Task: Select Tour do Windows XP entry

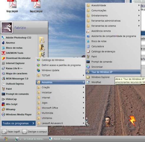Action: point(113,72)
